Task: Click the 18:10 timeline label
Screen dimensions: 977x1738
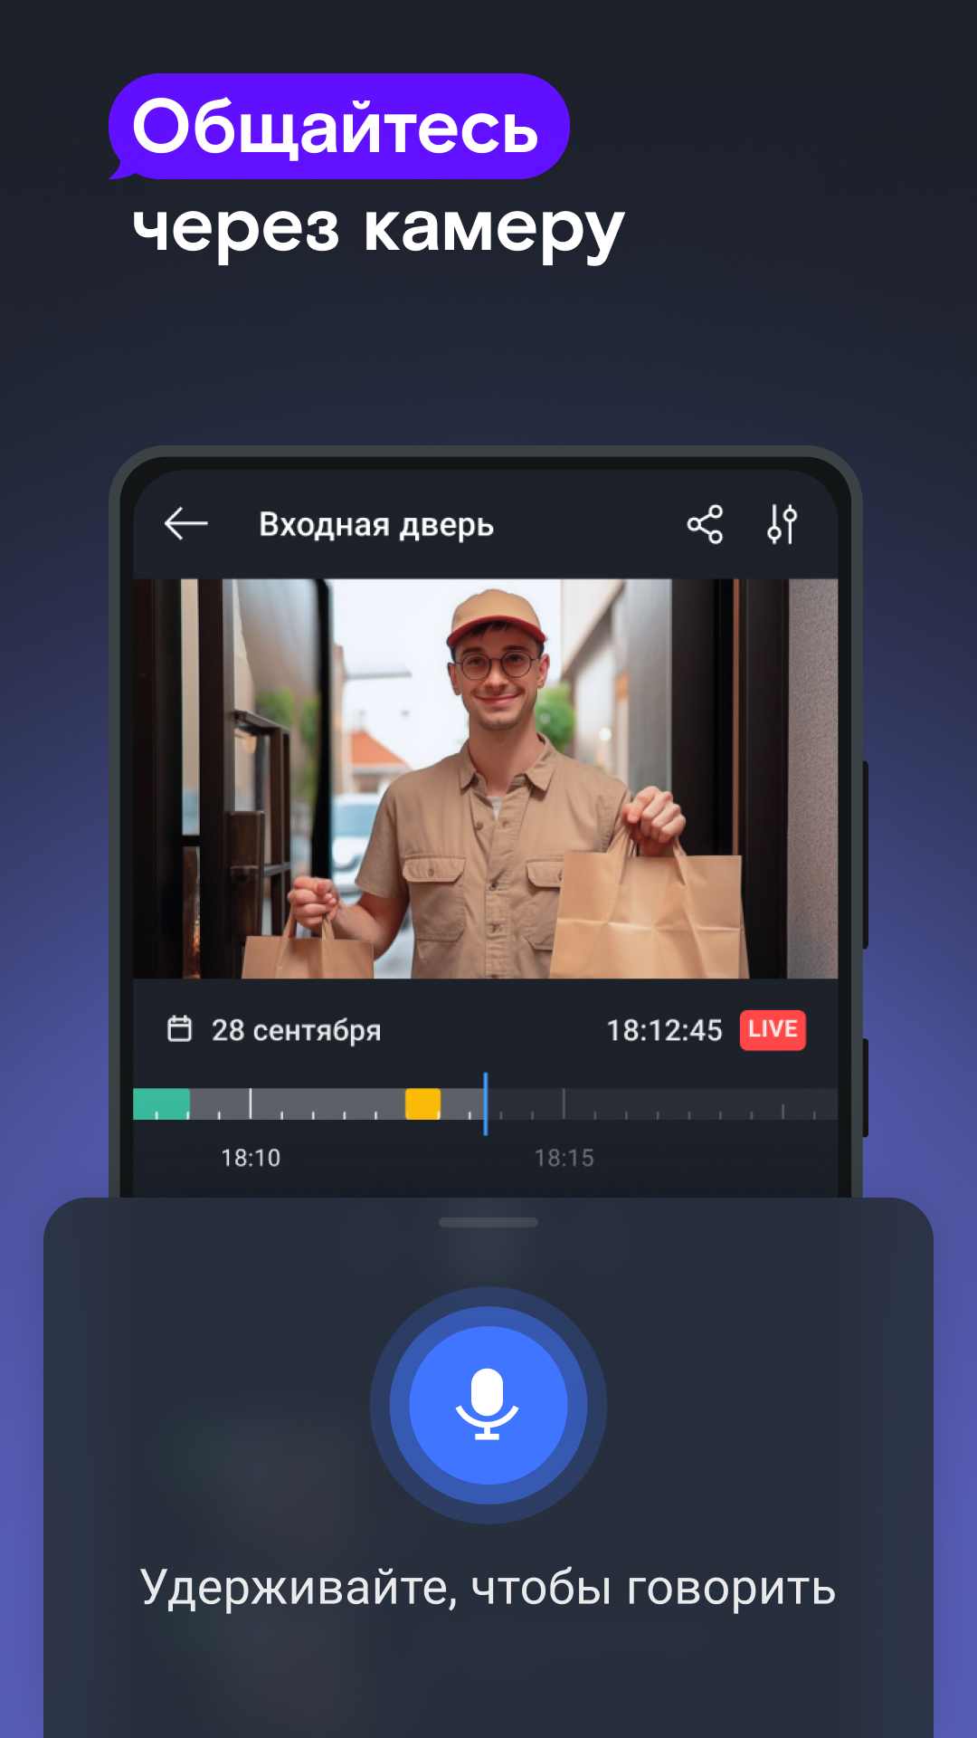Action: pyautogui.click(x=251, y=1158)
